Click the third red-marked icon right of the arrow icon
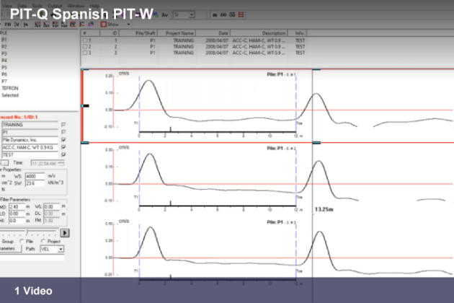 tap(55, 25)
